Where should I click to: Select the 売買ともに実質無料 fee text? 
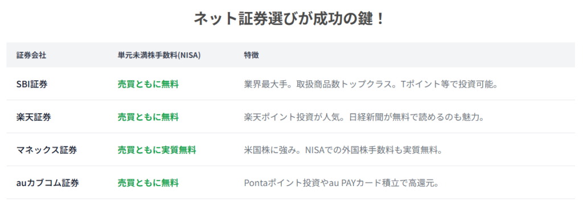(x=157, y=150)
